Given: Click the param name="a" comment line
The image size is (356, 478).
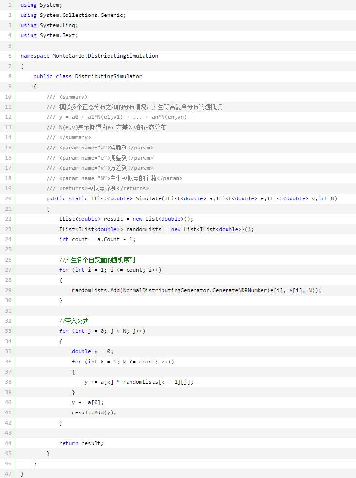Looking at the screenshot, I should [99, 148].
